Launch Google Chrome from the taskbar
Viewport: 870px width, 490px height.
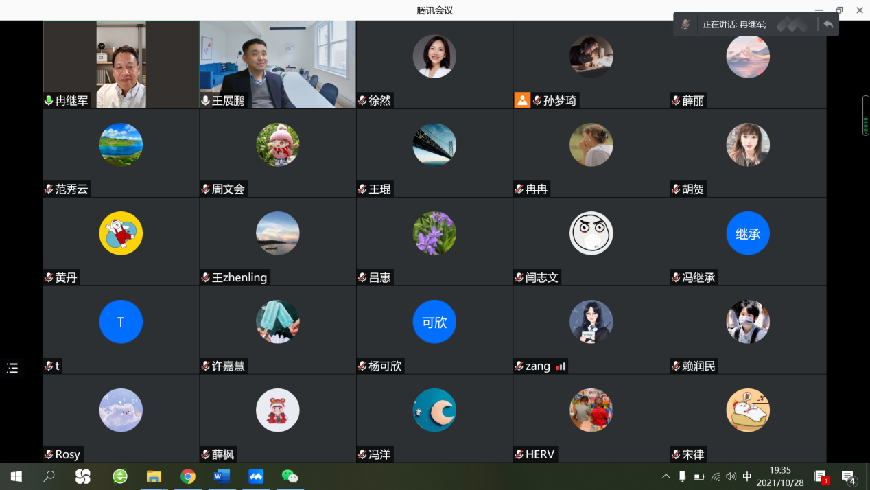click(188, 476)
